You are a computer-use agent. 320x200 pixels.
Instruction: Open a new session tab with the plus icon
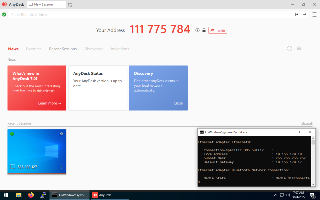(x=70, y=4)
